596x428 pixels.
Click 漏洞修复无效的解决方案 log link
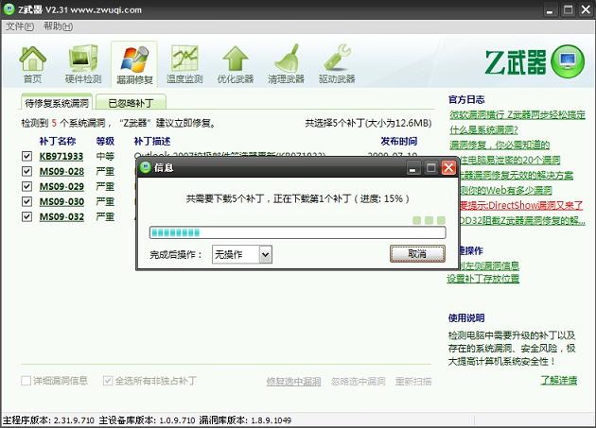coord(517,175)
